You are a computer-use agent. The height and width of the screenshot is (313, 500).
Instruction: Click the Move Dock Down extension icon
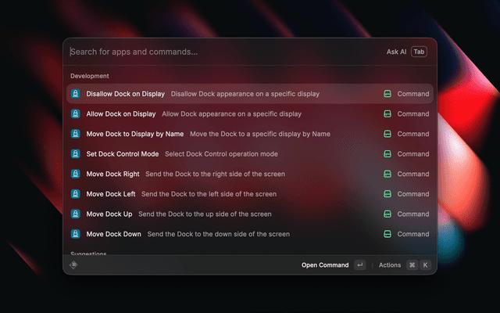pos(76,234)
